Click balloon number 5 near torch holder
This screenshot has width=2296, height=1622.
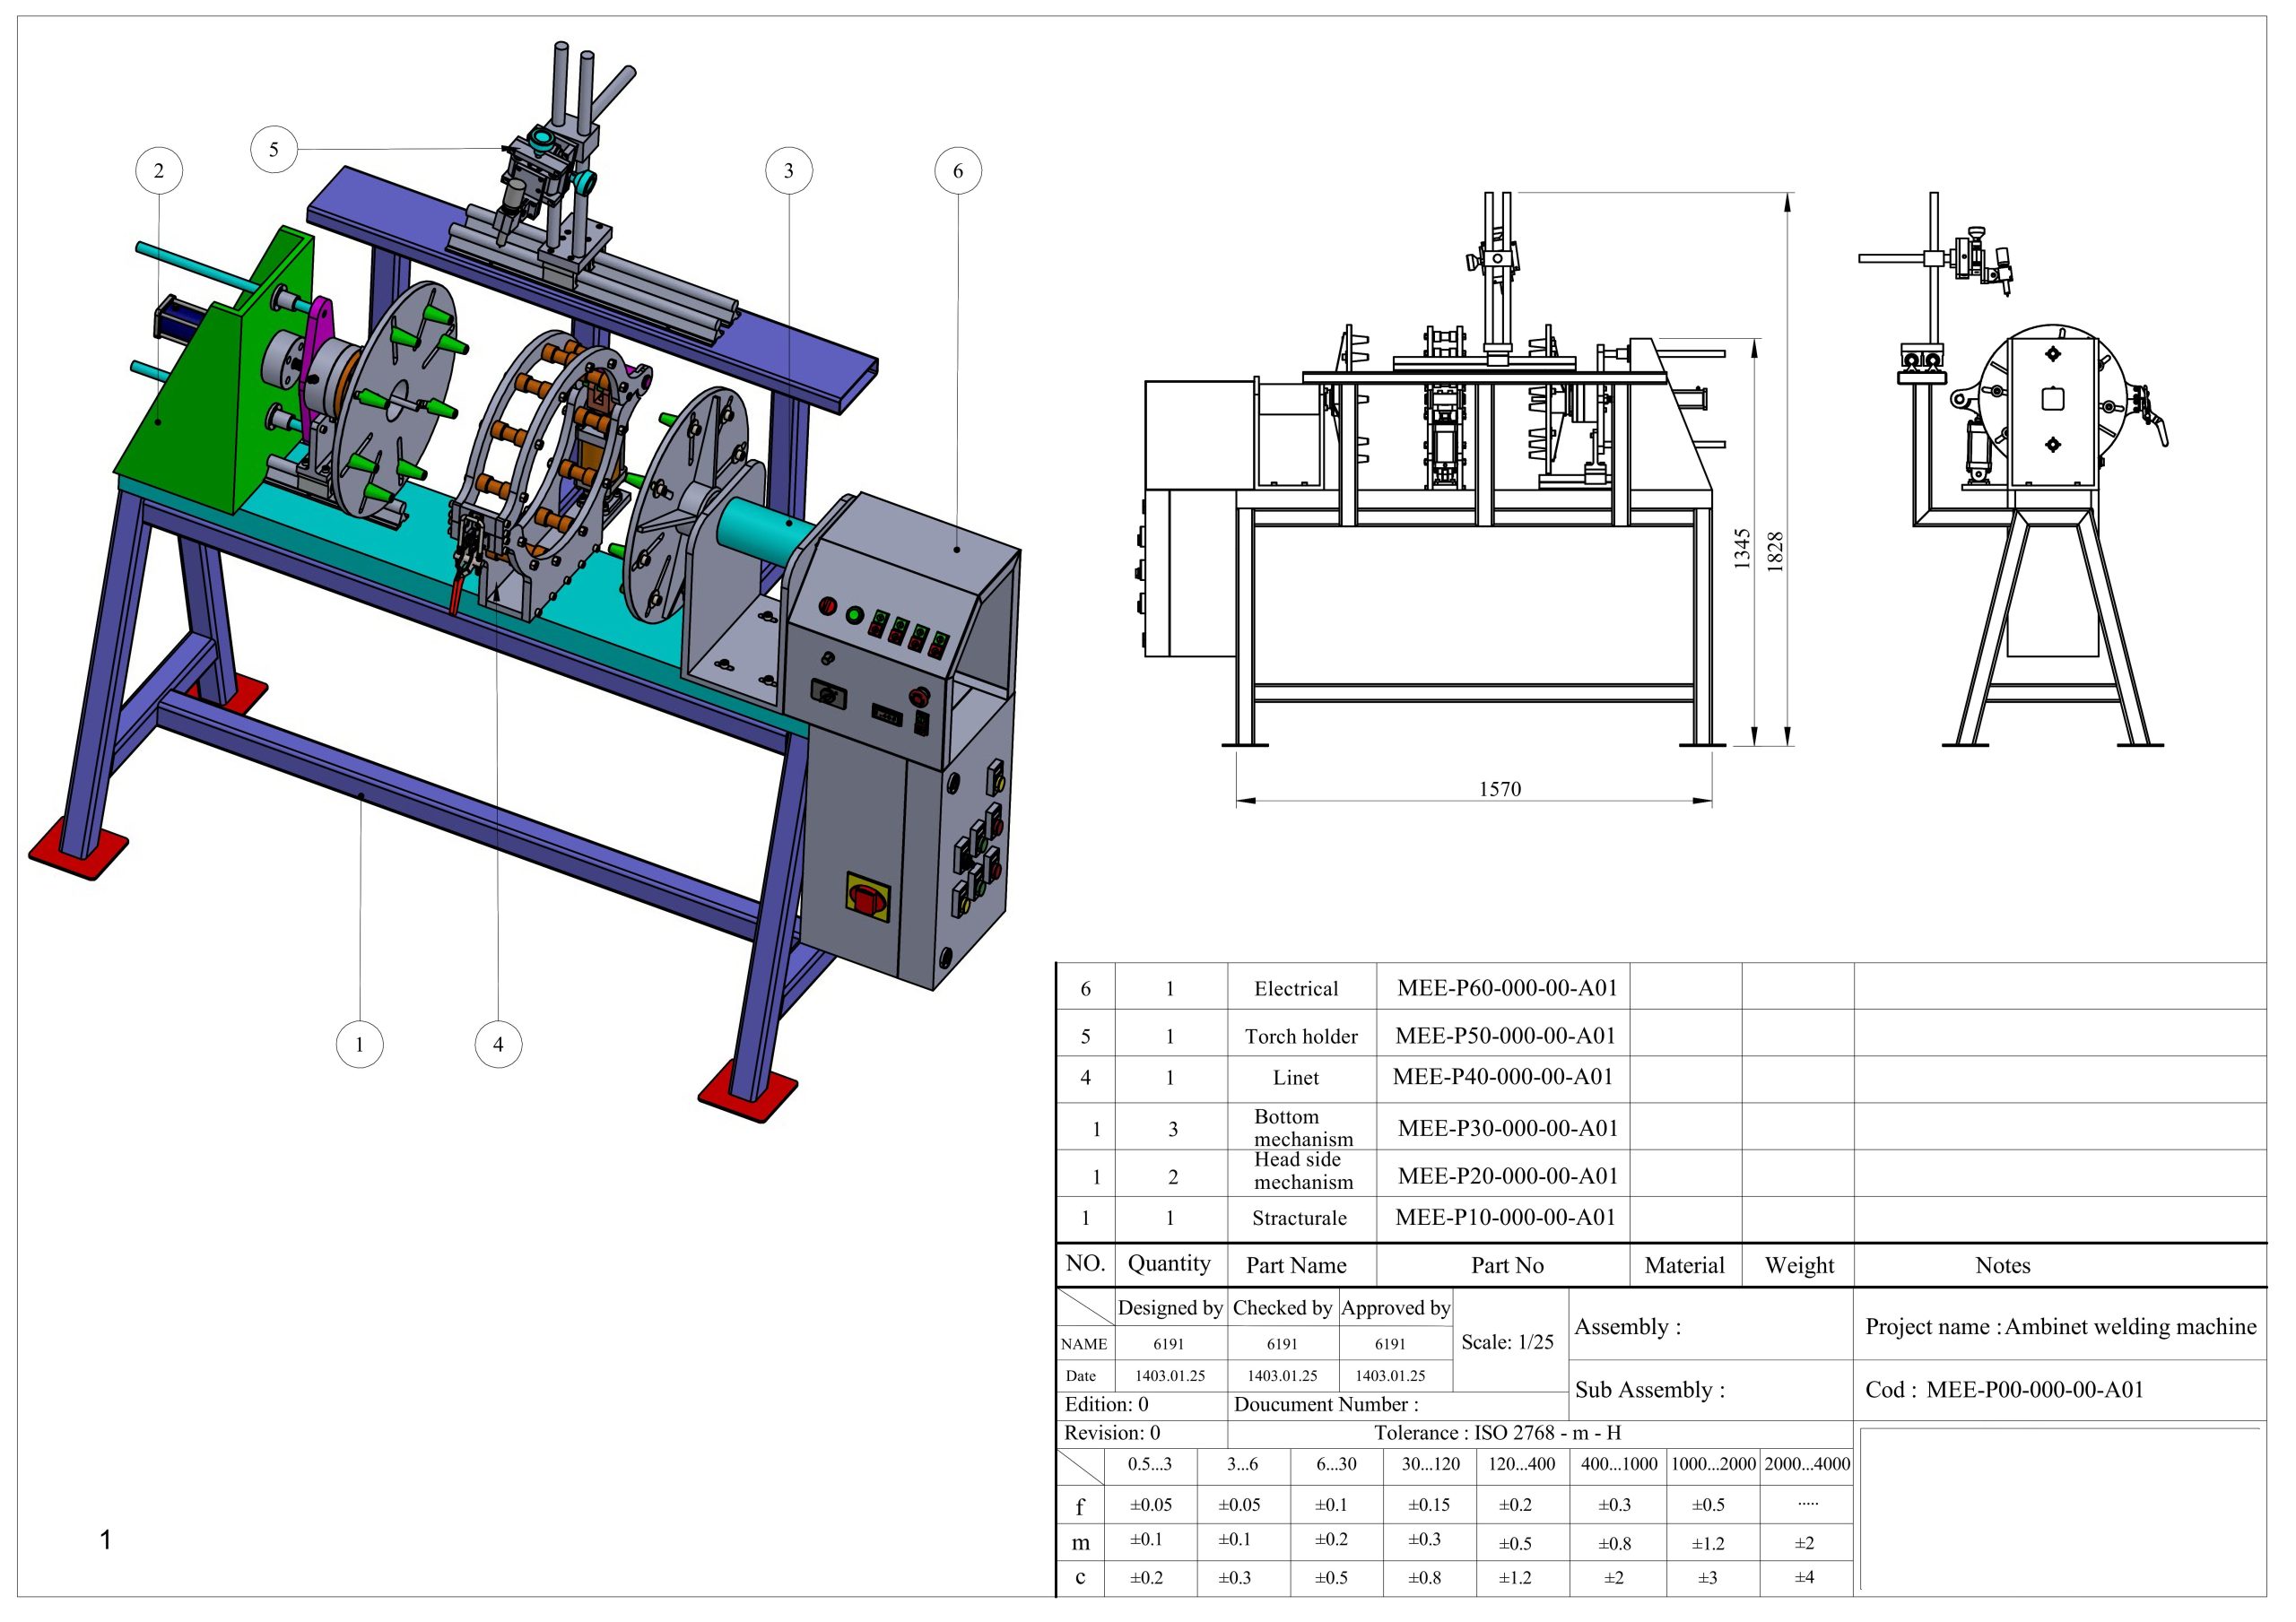[x=274, y=150]
